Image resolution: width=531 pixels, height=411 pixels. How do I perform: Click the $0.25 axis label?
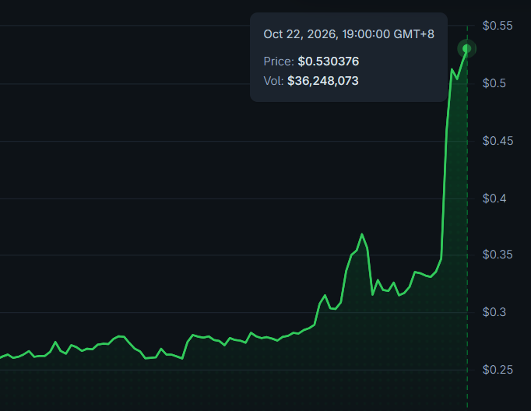(x=498, y=370)
